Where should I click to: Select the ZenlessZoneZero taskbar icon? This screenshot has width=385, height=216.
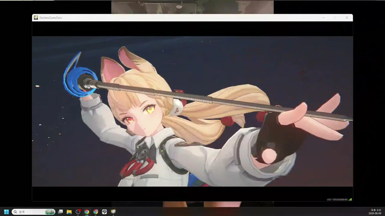(x=113, y=212)
